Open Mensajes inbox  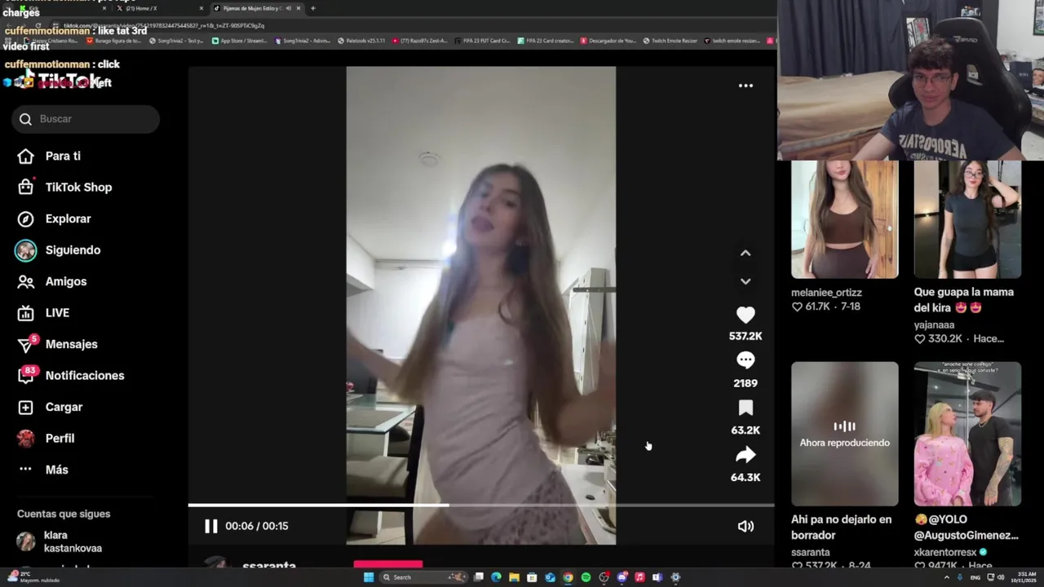(x=57, y=344)
